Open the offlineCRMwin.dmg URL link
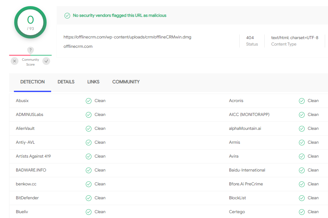Image resolution: width=328 pixels, height=218 pixels. tap(127, 37)
